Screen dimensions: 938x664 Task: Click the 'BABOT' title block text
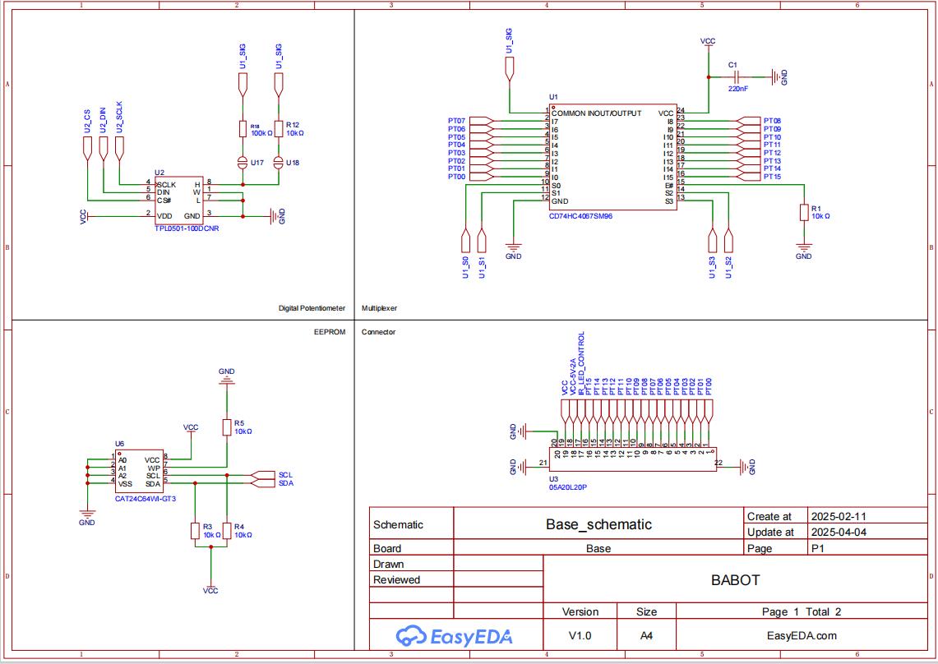pyautogui.click(x=735, y=580)
